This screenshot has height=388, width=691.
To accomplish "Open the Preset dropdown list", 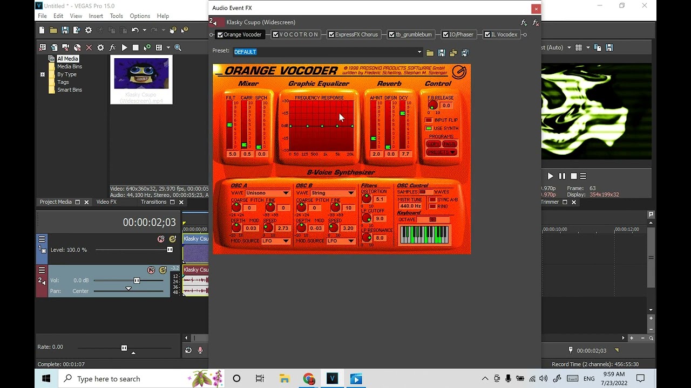I will (x=419, y=52).
